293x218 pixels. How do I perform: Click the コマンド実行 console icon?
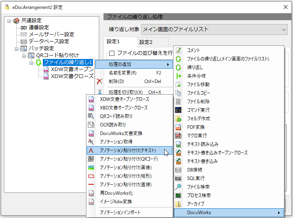point(179,110)
